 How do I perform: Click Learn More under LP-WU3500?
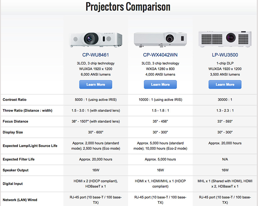click(225, 84)
